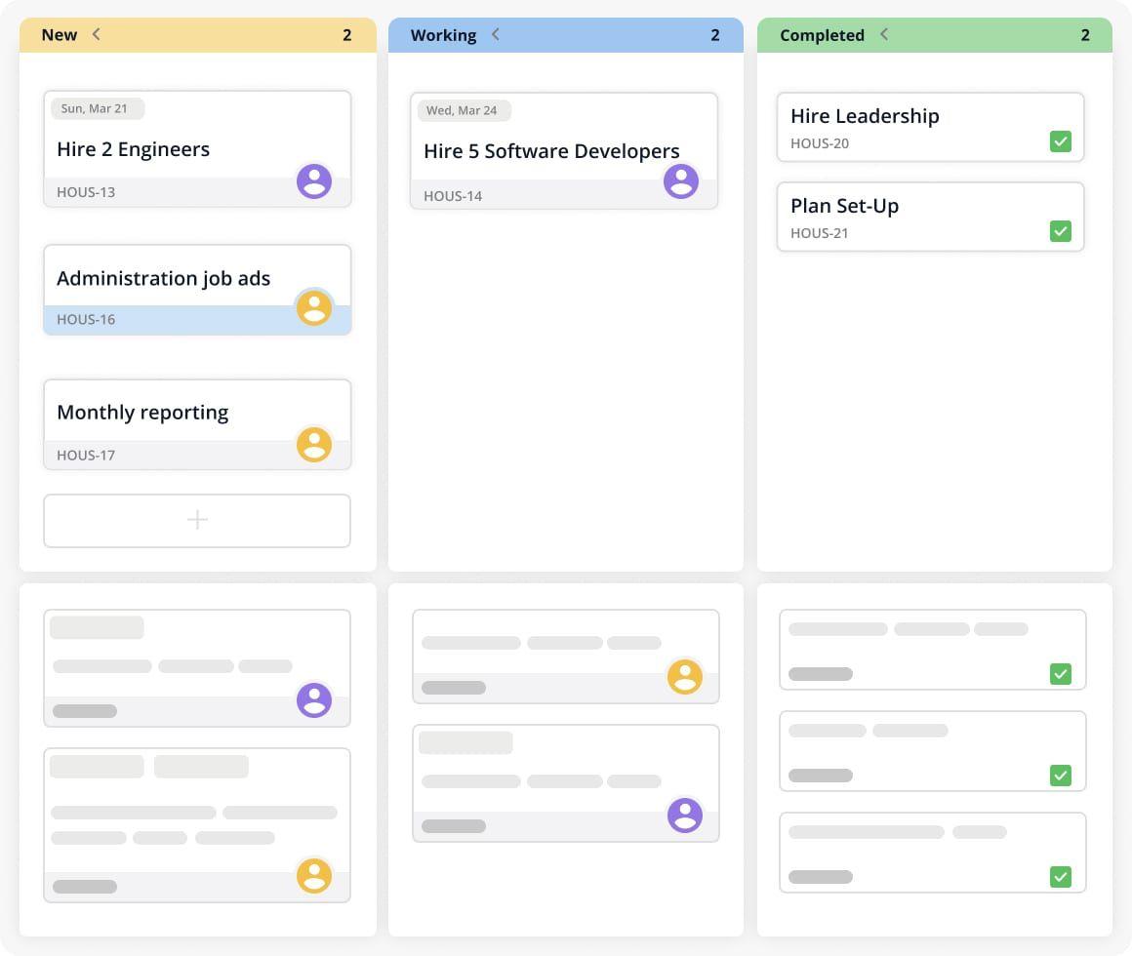This screenshot has height=956, width=1132.
Task: Toggle the green checkbox on Hire Leadership
Action: click(1061, 141)
